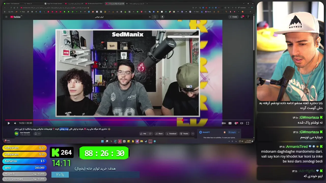The width and height of the screenshot is (326, 183).
Task: Share the video
Action: (x=159, y=133)
